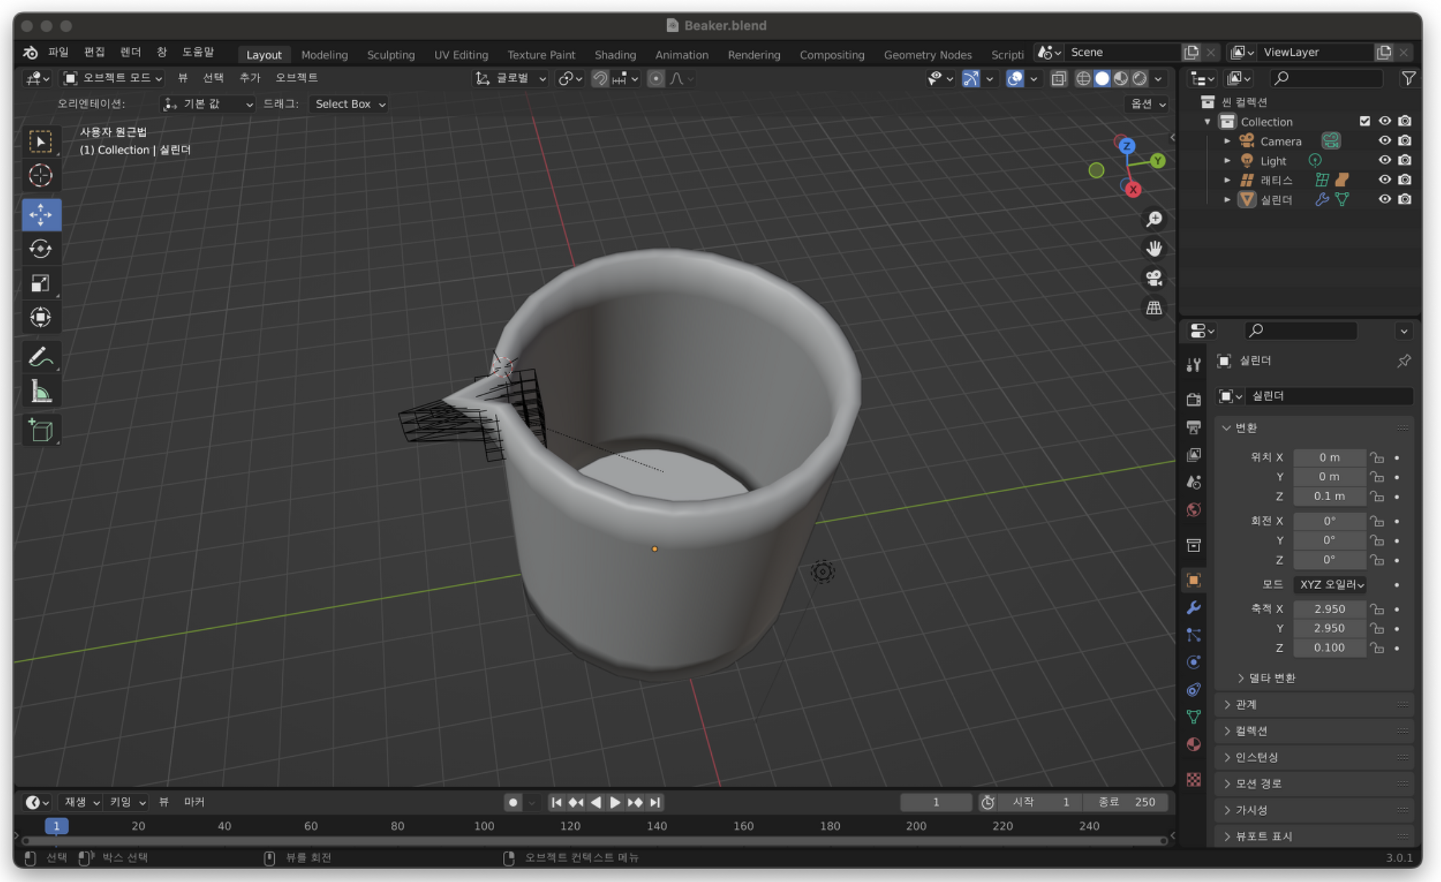Select the Scale tool

click(40, 283)
